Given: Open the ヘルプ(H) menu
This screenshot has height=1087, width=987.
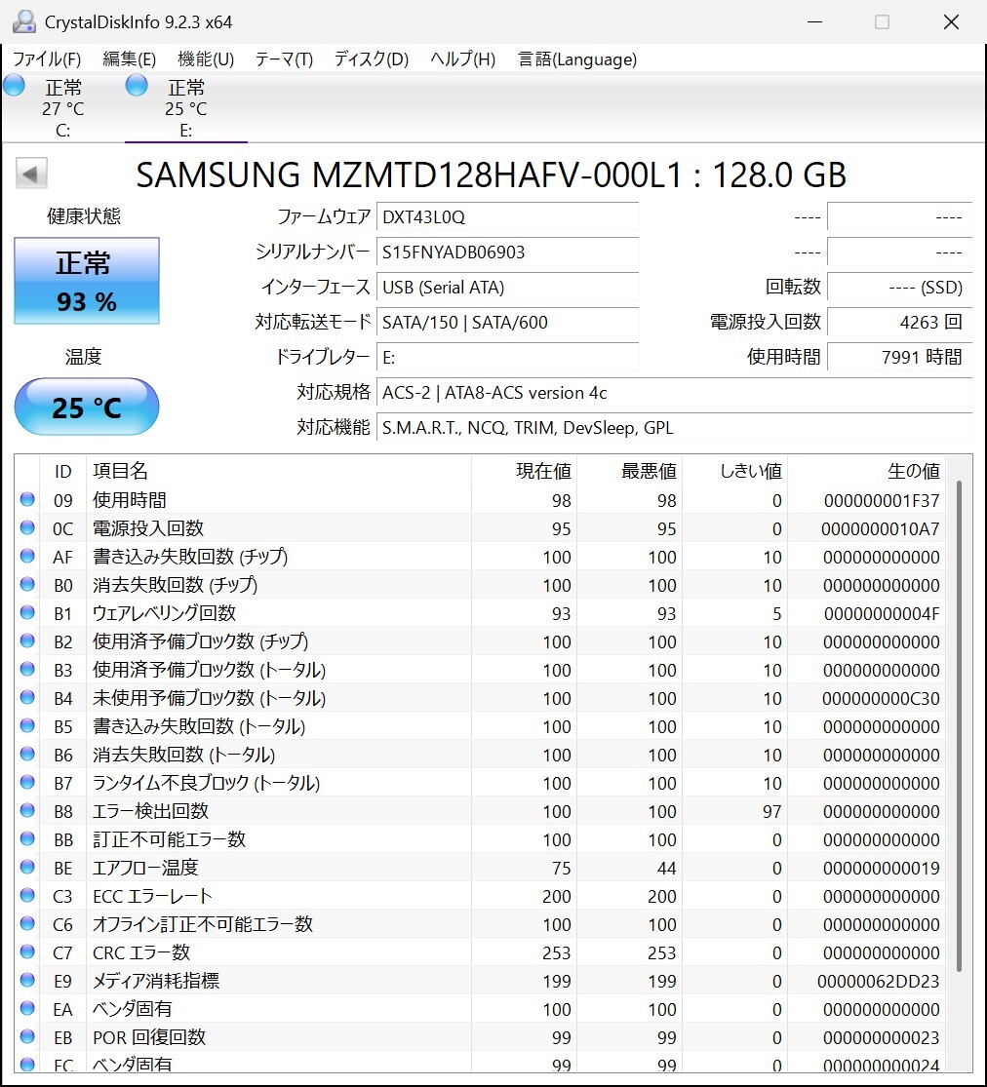Looking at the screenshot, I should (462, 58).
